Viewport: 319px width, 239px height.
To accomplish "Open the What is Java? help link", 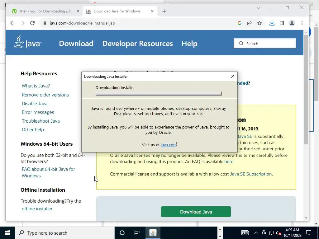I will coord(36,86).
